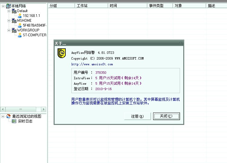Collapse the WORKGROUP group node
Screen dimensions: 227x163
click(x=9, y=30)
